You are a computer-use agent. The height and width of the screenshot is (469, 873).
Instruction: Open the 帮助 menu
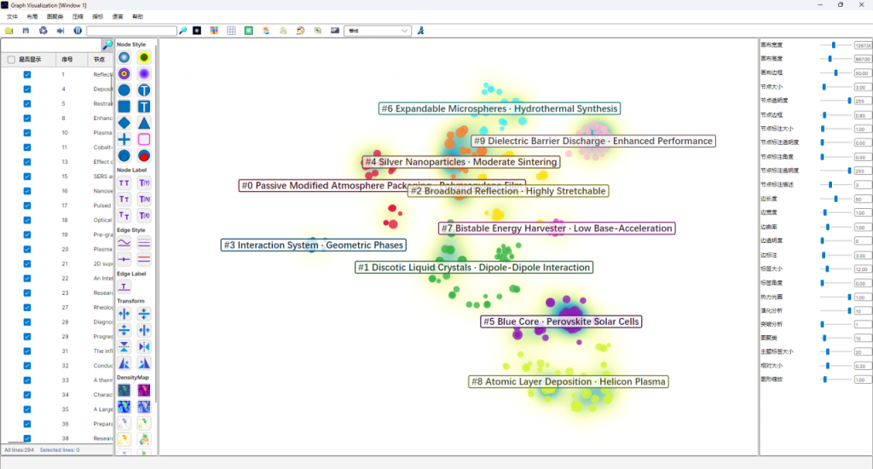tap(138, 16)
